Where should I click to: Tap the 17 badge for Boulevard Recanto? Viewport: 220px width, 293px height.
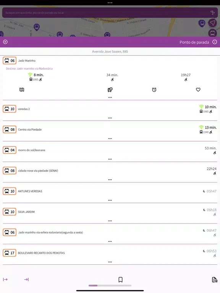pos(10,253)
